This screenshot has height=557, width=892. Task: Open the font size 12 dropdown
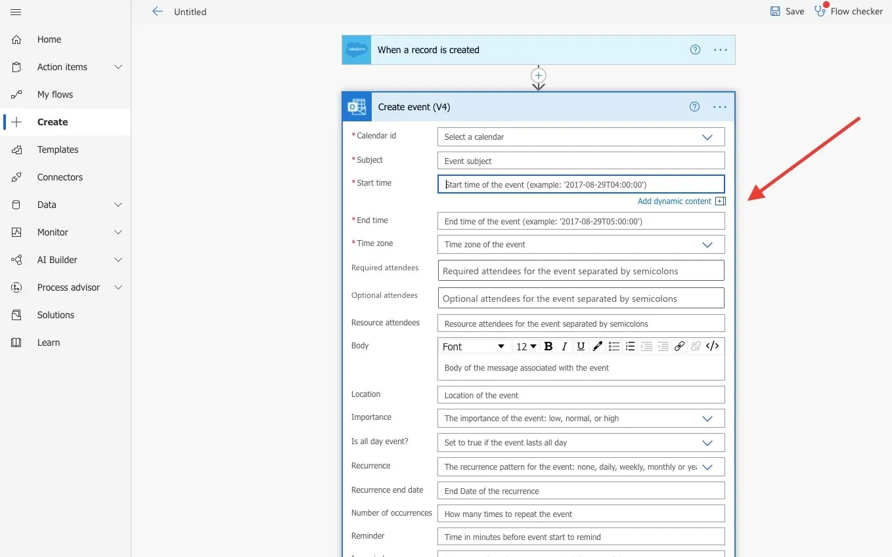click(x=526, y=346)
